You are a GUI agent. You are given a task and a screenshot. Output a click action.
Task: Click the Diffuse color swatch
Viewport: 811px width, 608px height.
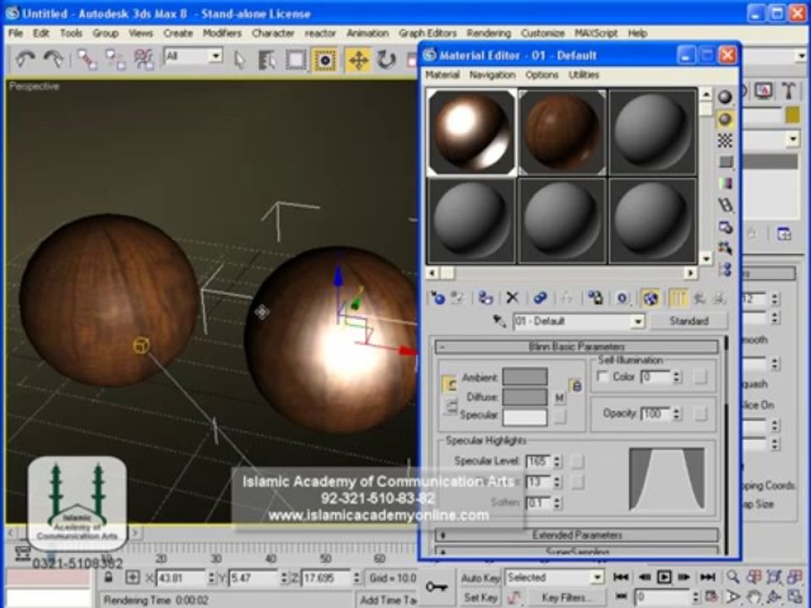[x=525, y=397]
